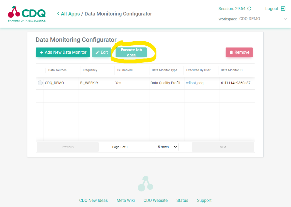Image resolution: width=291 pixels, height=207 pixels.
Task: Click the red Remove button
Action: coord(239,52)
